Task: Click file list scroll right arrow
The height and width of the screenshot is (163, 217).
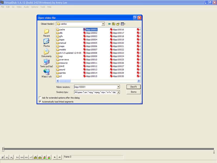Action: (139, 81)
